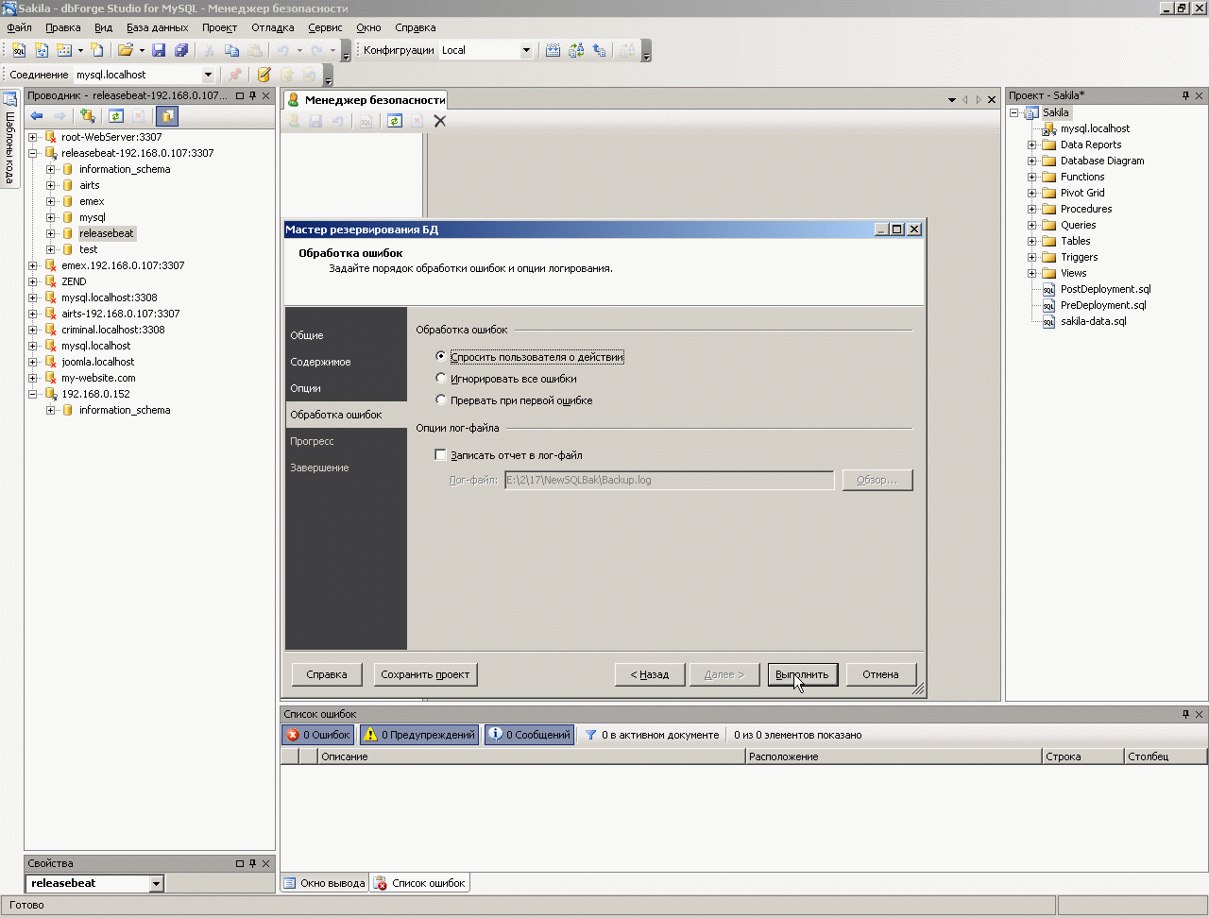Viewport: 1209px width, 918px height.
Task: Click the Copy icon in the main toolbar
Action: pos(232,50)
